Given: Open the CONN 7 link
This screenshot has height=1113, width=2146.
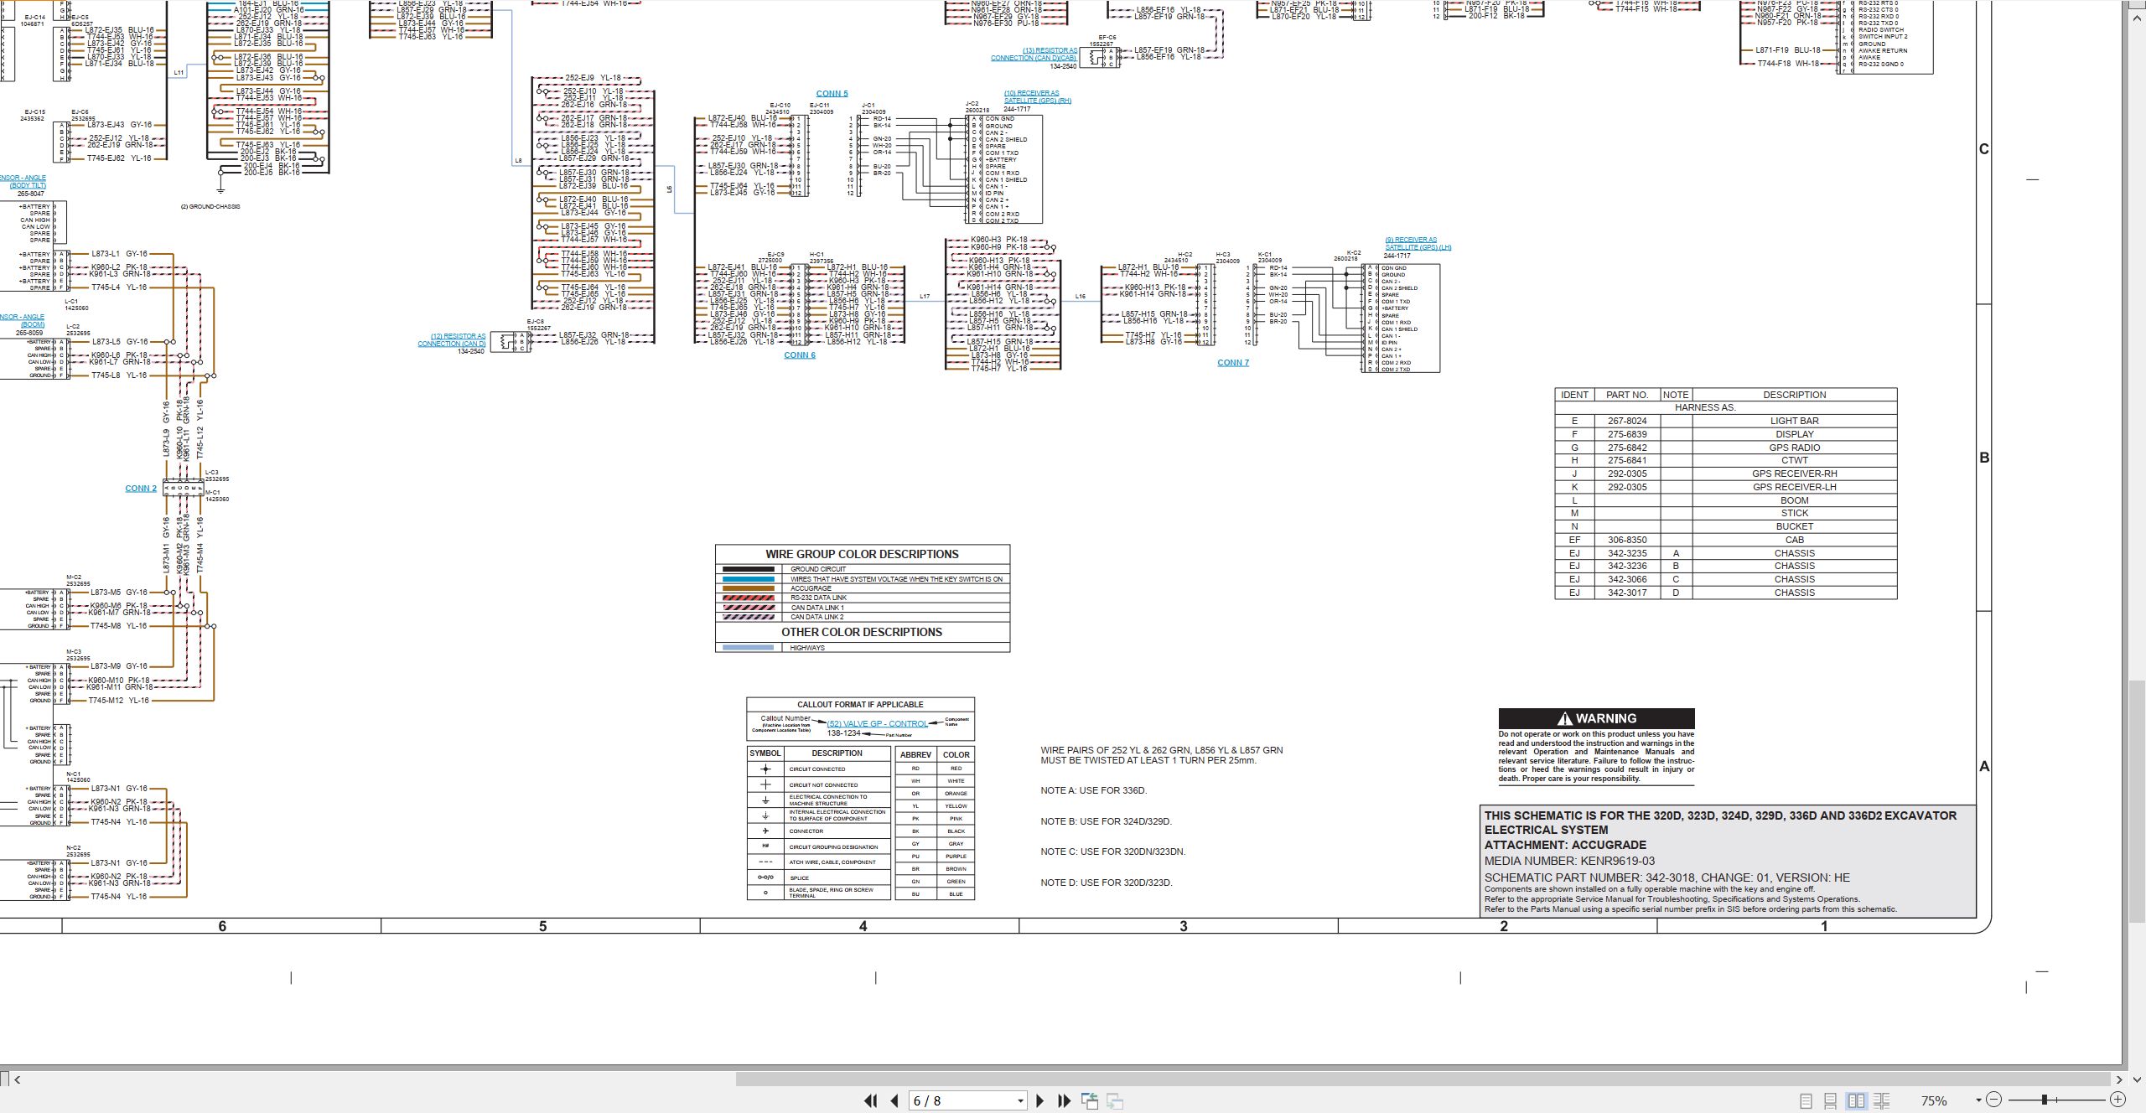Looking at the screenshot, I should [1233, 363].
